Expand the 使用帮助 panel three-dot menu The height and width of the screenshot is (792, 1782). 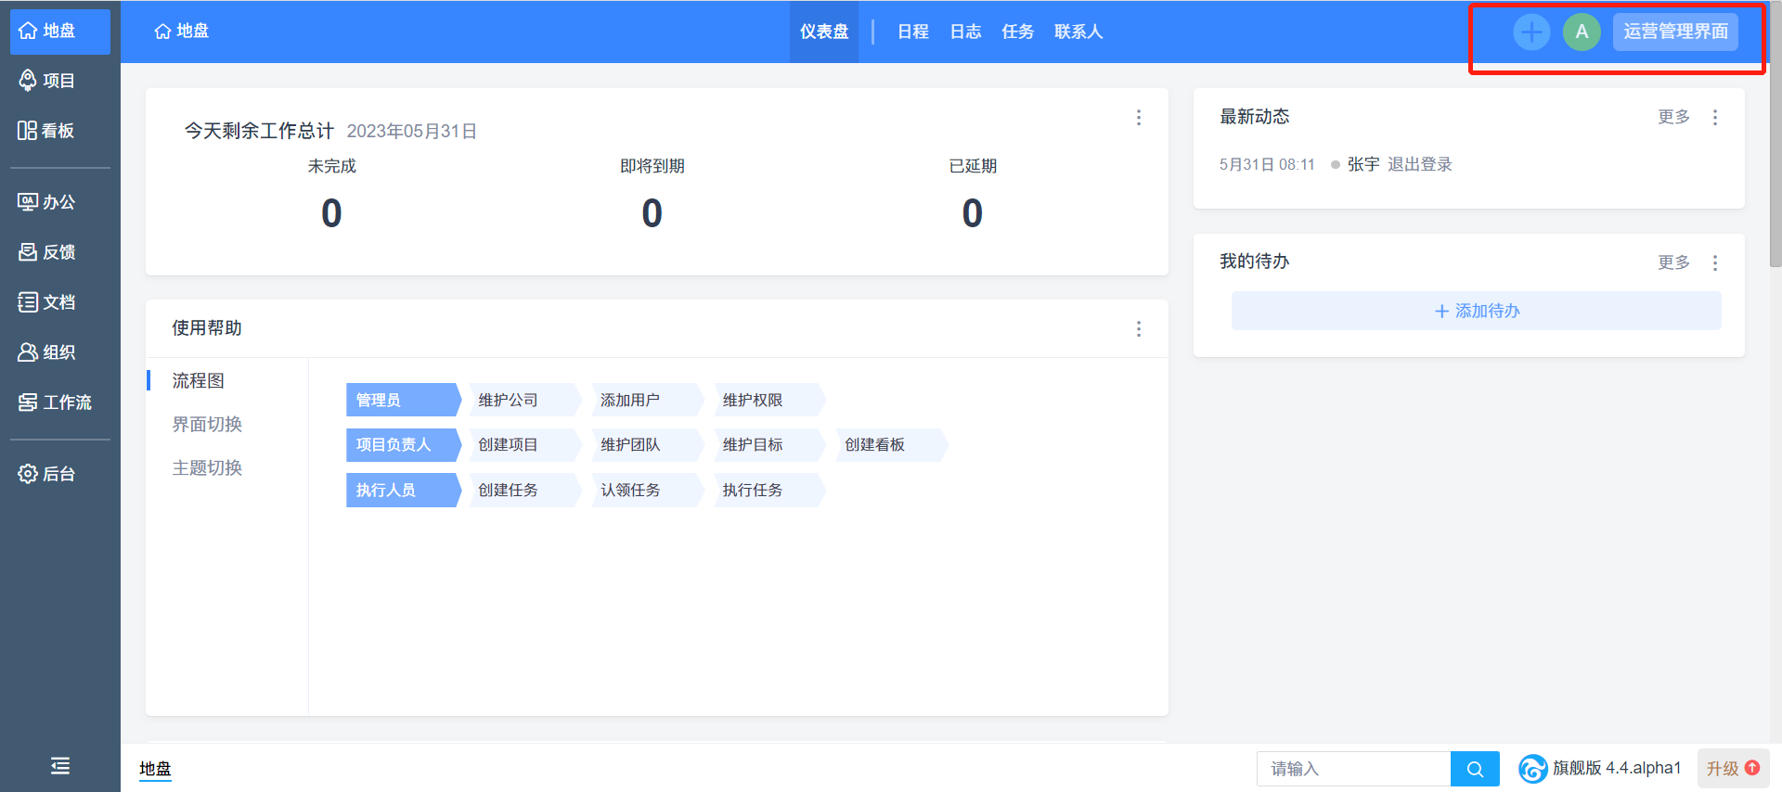point(1139,329)
